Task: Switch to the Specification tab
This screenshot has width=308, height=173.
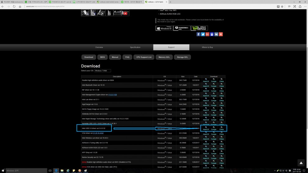Action: pyautogui.click(x=135, y=47)
